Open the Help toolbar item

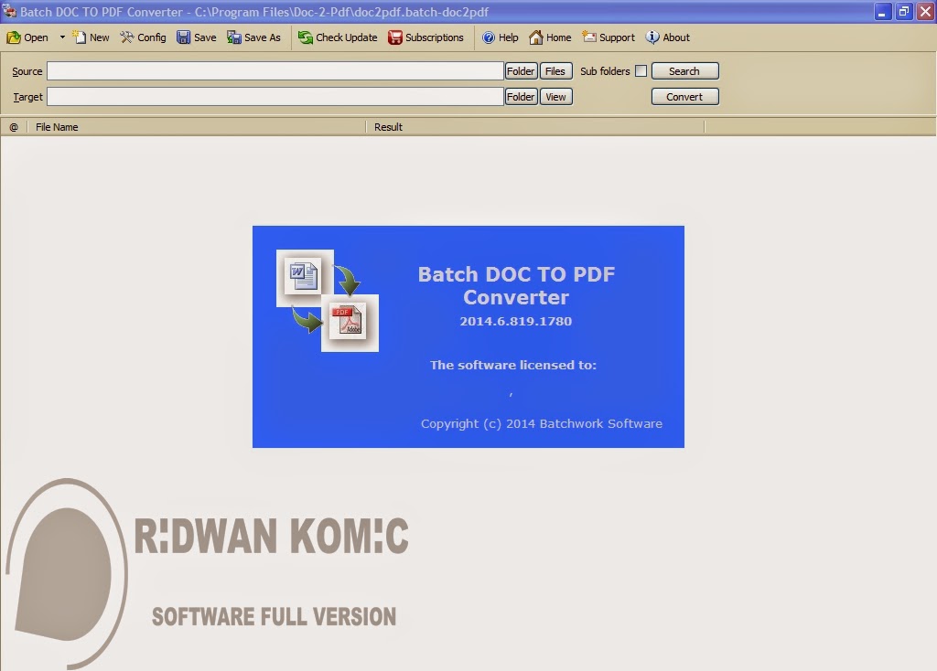pyautogui.click(x=501, y=37)
